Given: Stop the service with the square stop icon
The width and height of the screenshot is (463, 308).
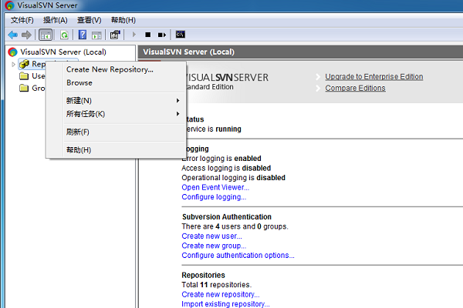Looking at the screenshot, I should pyautogui.click(x=148, y=35).
